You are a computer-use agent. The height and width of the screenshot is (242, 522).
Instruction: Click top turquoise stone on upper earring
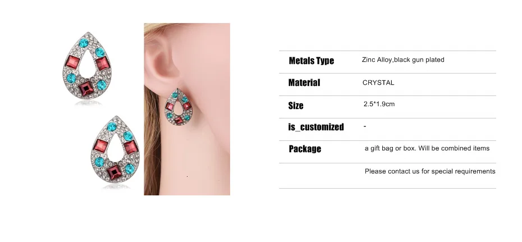84,43
